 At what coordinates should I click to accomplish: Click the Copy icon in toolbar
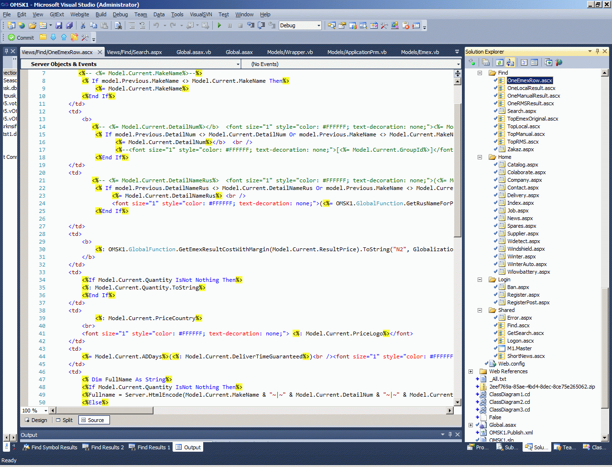click(93, 25)
